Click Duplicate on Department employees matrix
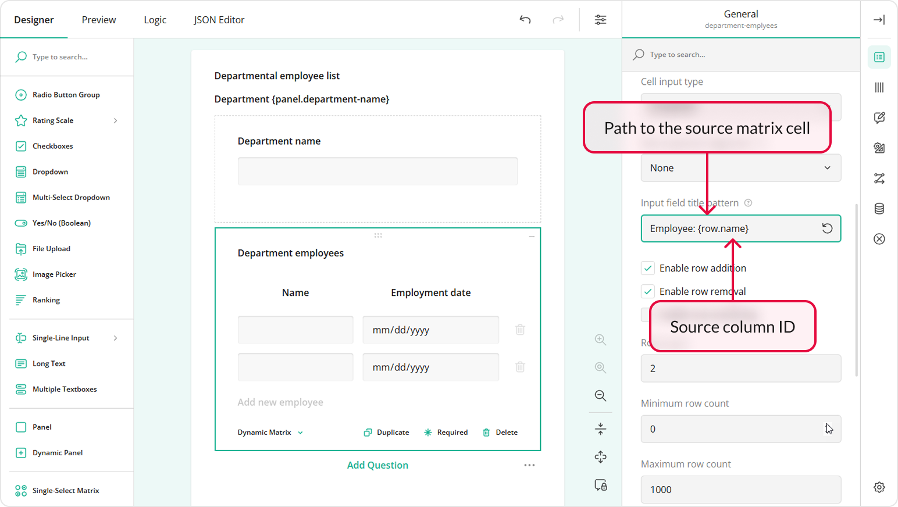 (x=386, y=432)
